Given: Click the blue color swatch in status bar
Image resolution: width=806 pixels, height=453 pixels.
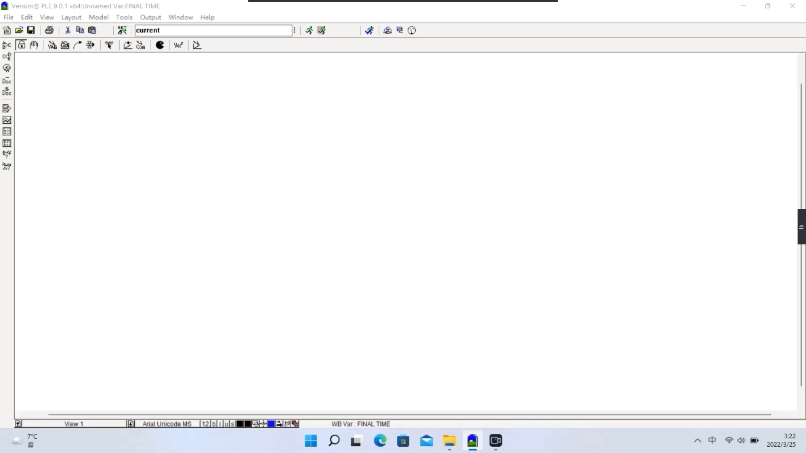Looking at the screenshot, I should pyautogui.click(x=271, y=424).
